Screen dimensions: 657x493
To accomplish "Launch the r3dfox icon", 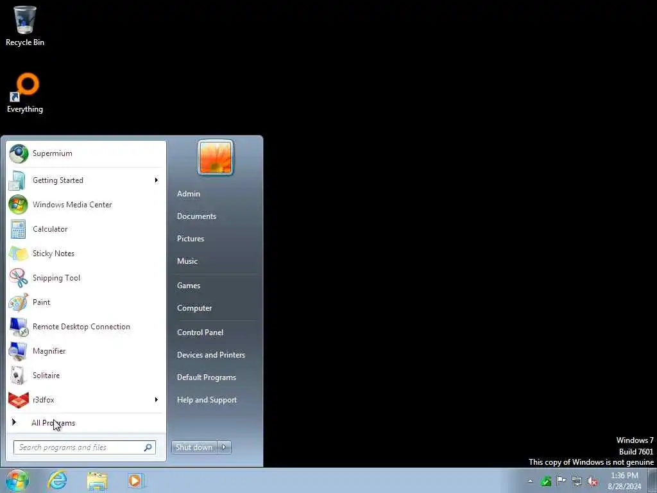I will 18,400.
